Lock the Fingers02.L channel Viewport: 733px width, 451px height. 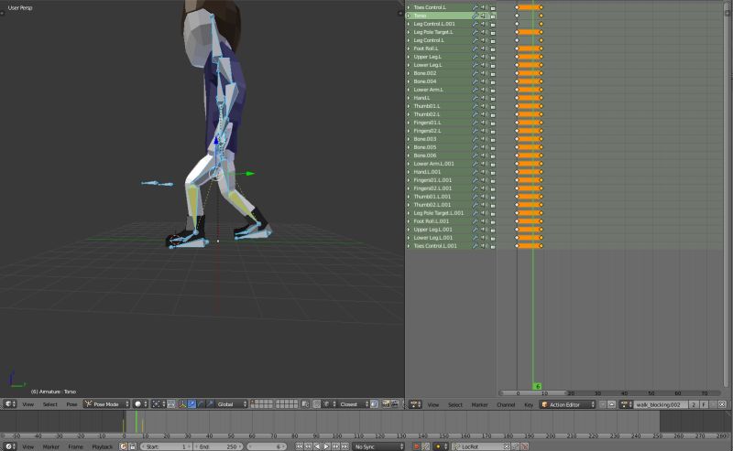[492, 131]
